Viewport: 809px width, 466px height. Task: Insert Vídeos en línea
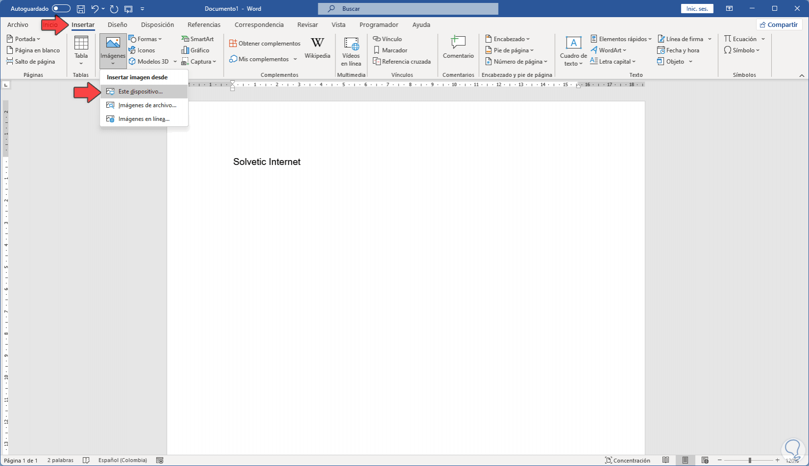tap(351, 51)
